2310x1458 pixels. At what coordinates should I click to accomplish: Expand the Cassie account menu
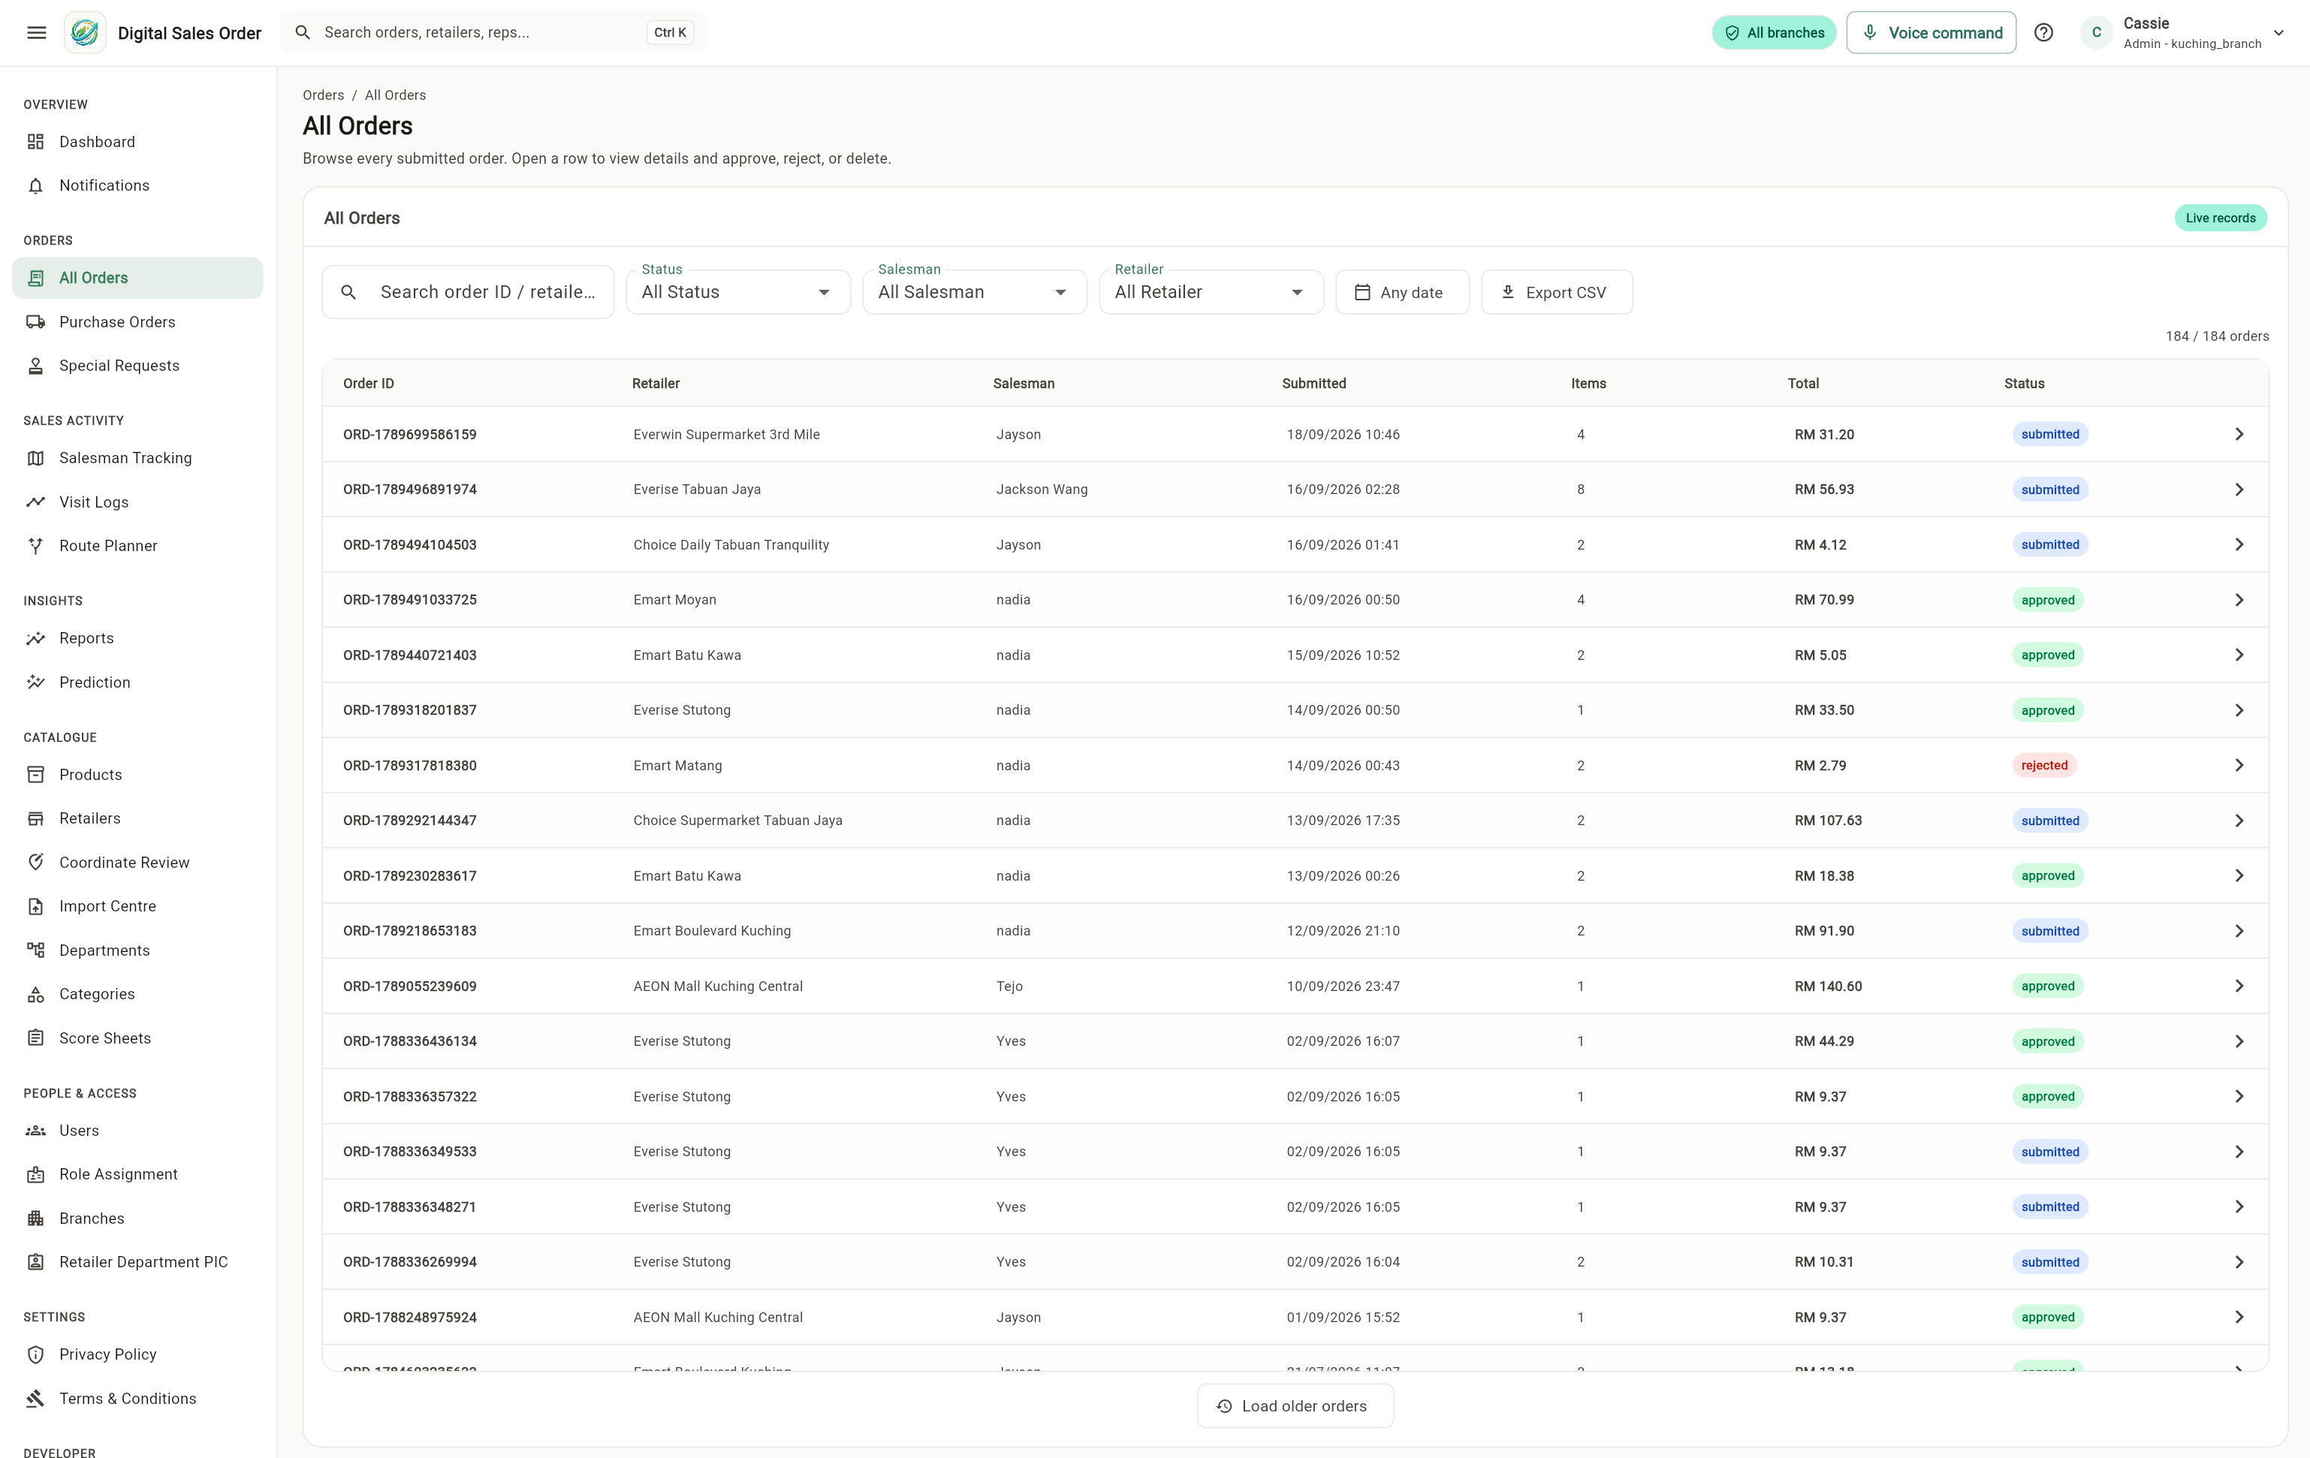[x=2182, y=32]
